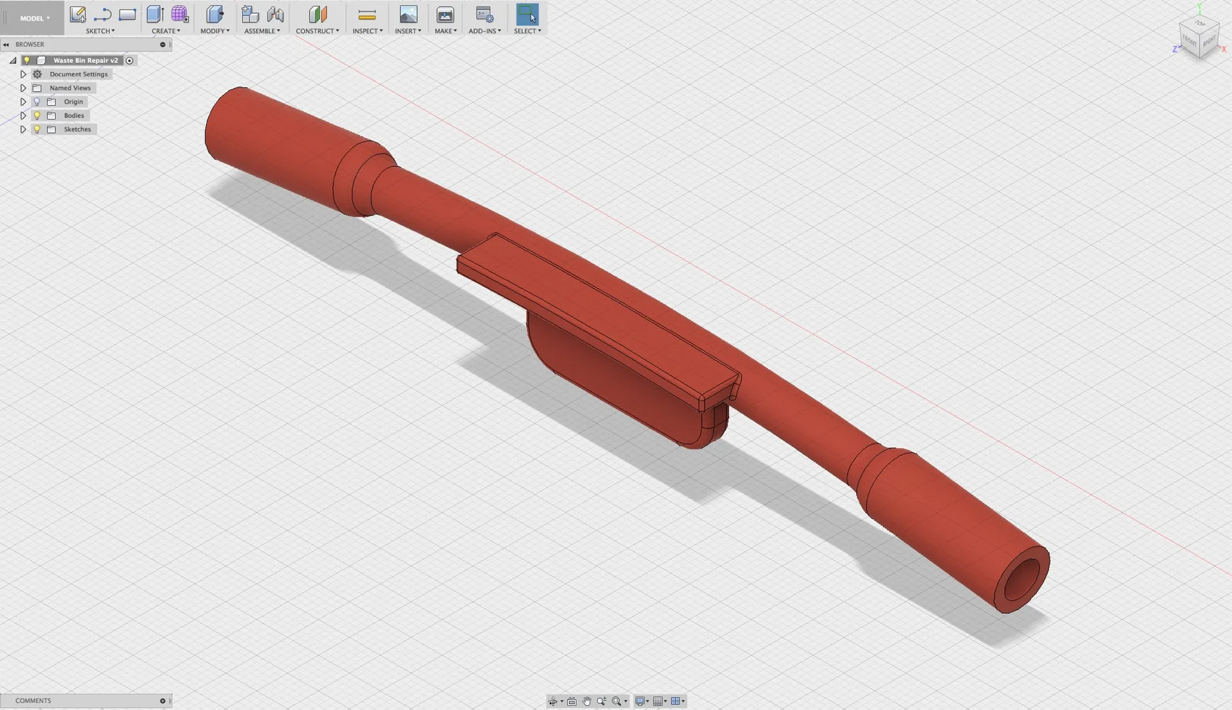Hide the Bodies folder via lightbulb
This screenshot has height=710, width=1232.
pos(37,115)
